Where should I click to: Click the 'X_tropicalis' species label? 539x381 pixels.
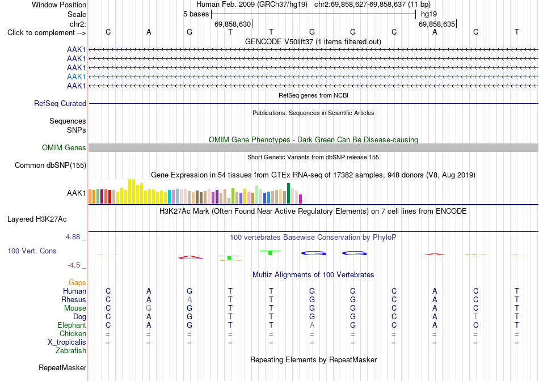(67, 342)
